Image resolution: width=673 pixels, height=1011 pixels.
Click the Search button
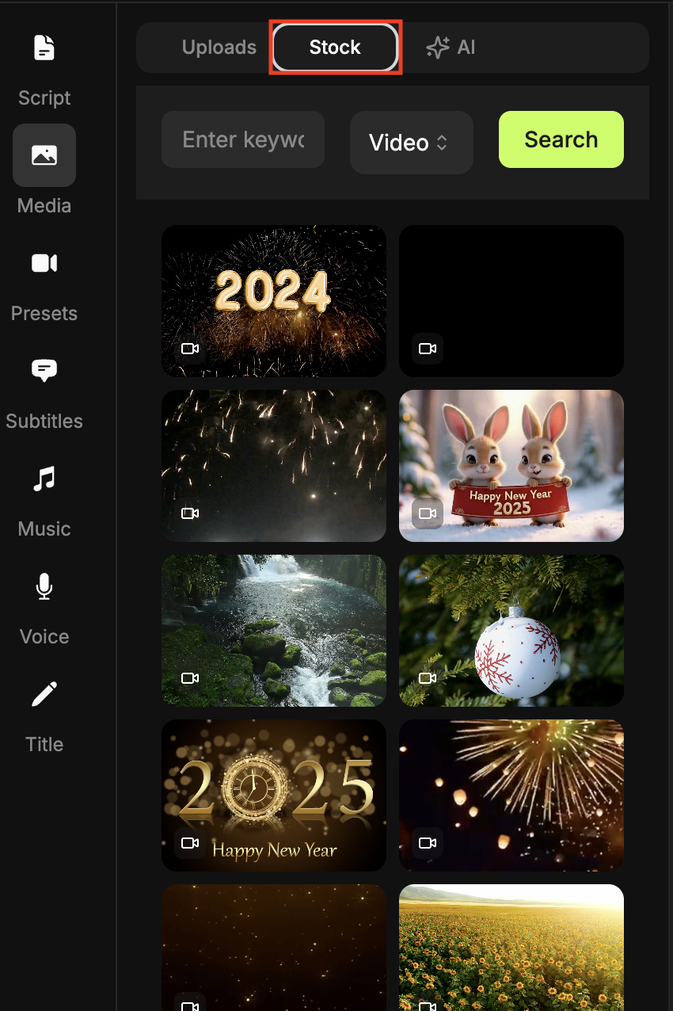[561, 139]
